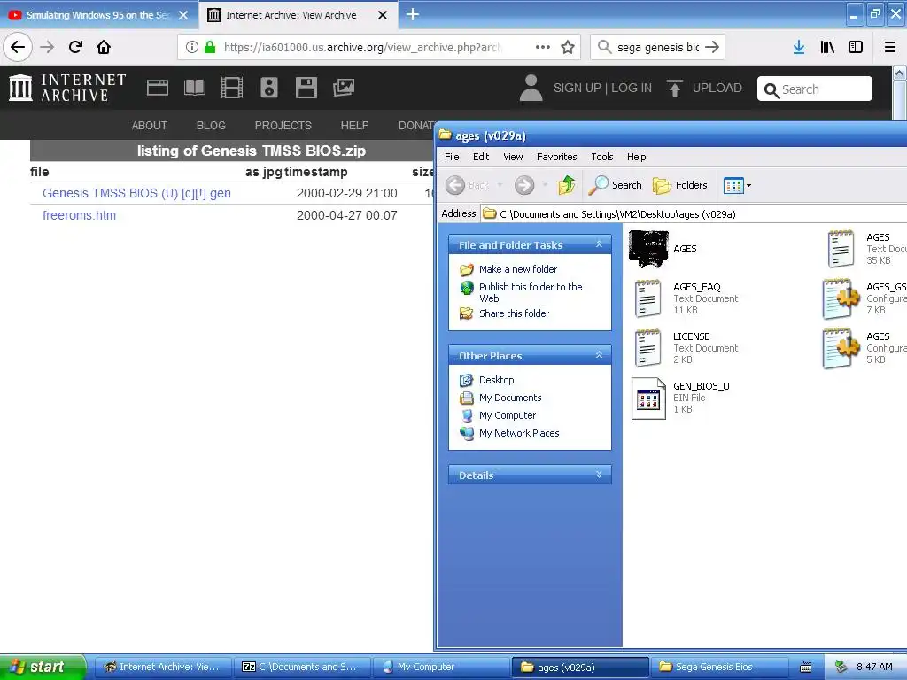Click the user avatar icon
The image size is (907, 680).
(x=531, y=88)
